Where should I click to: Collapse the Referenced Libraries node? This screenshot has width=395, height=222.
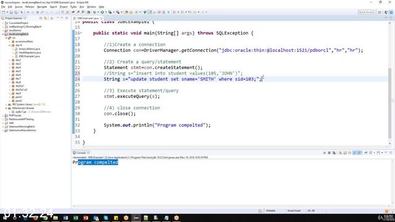(x=6, y=108)
